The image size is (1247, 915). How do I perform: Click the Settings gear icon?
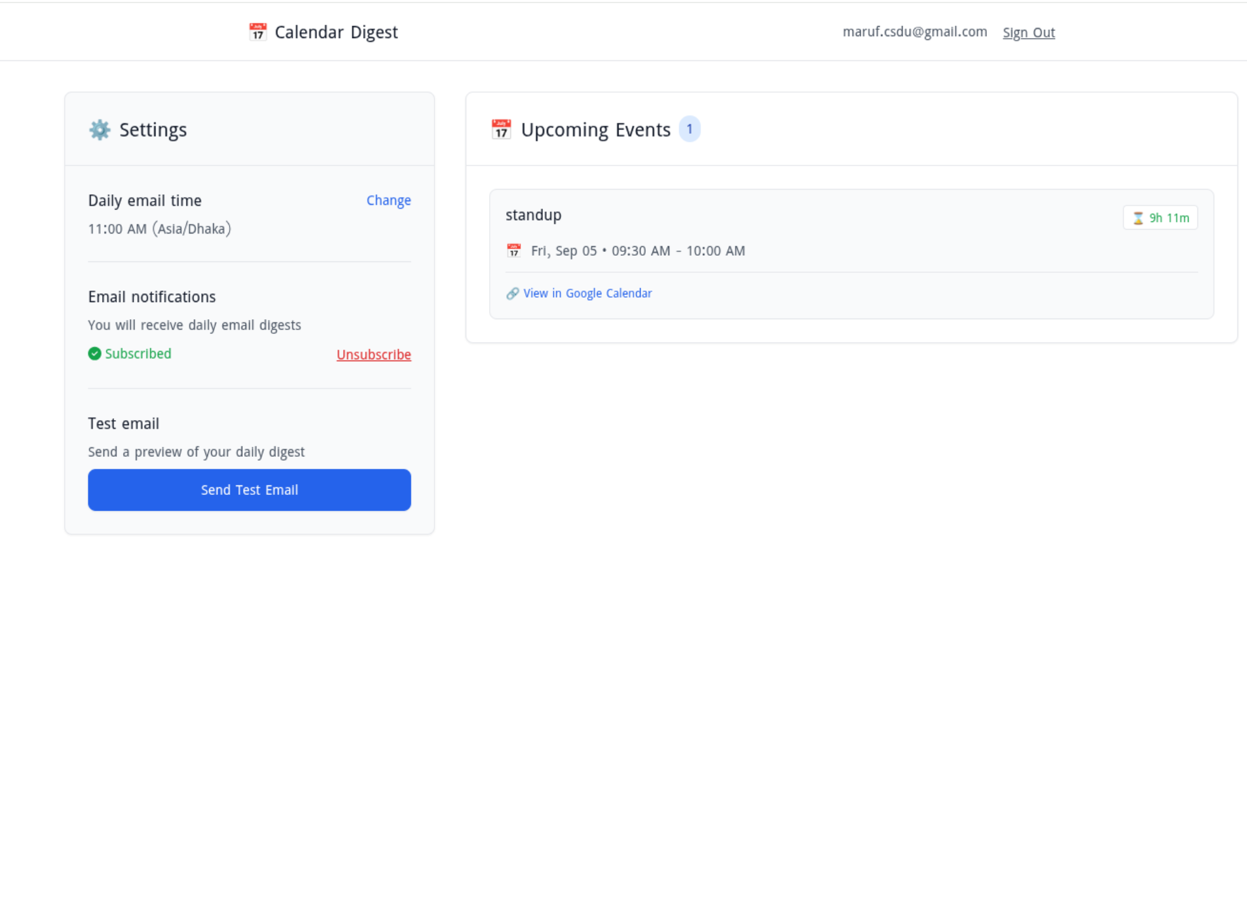tap(100, 129)
